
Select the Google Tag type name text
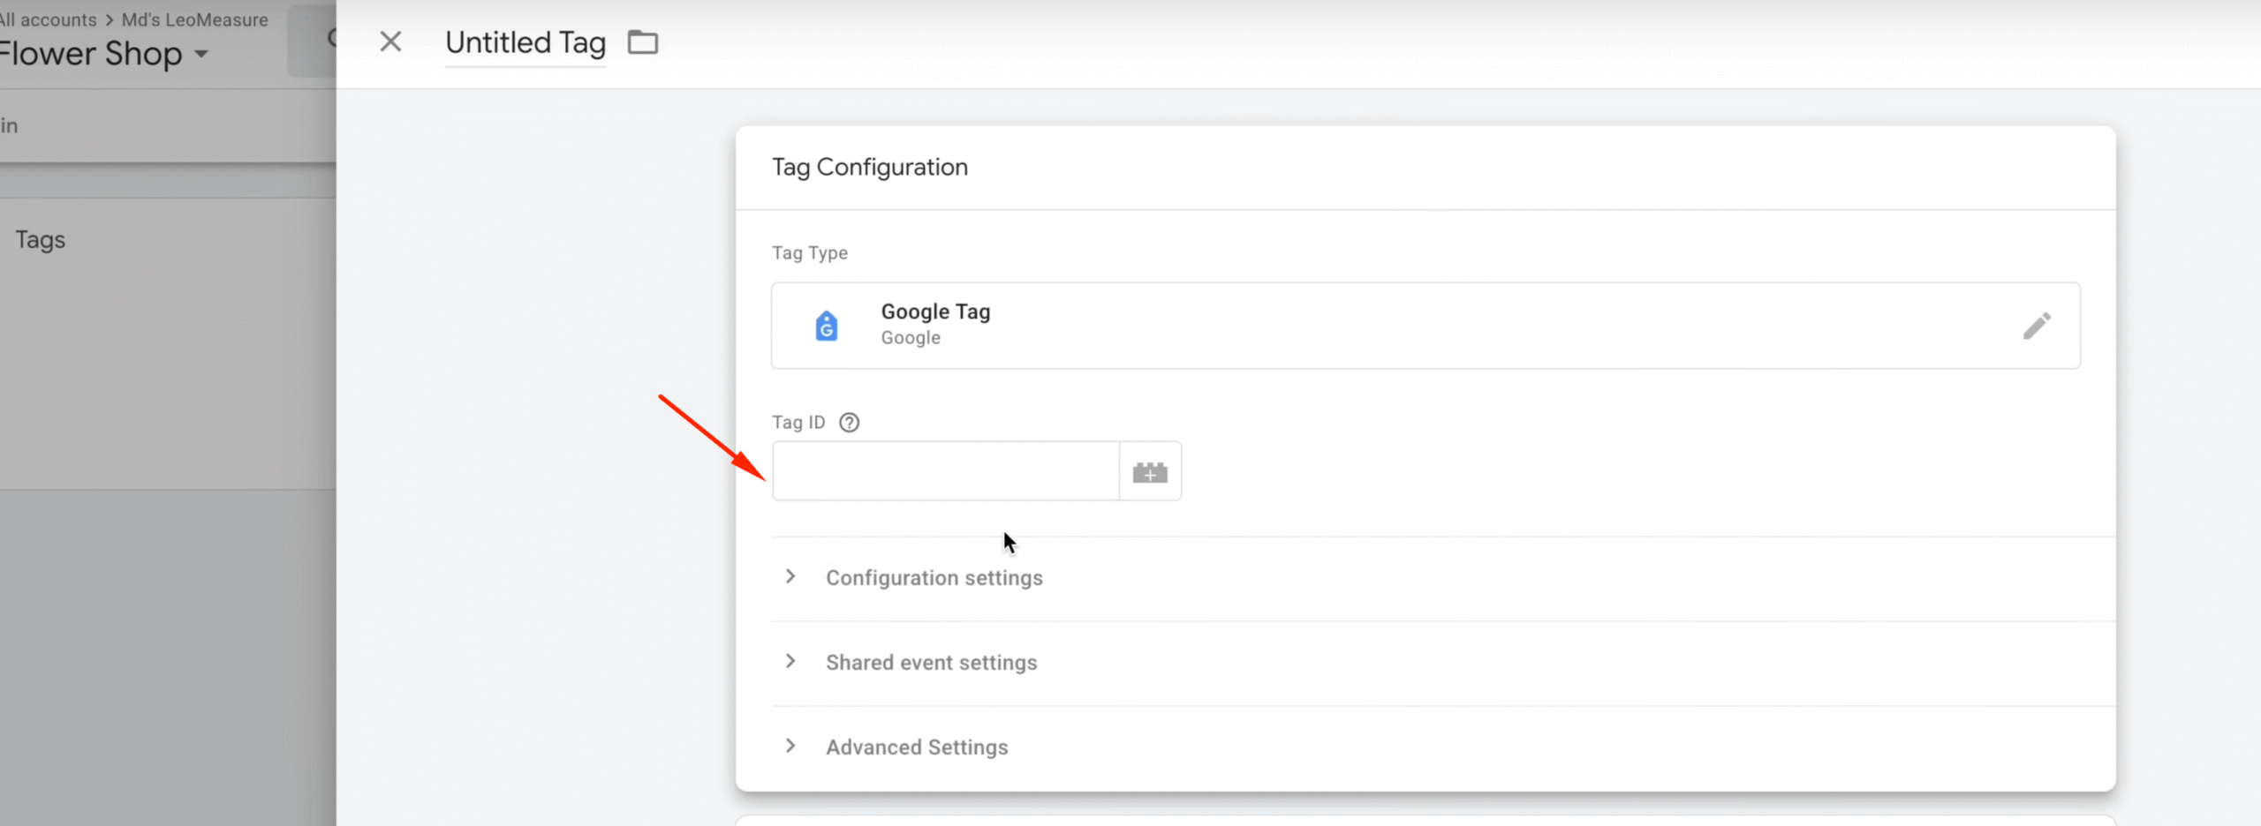pos(935,312)
